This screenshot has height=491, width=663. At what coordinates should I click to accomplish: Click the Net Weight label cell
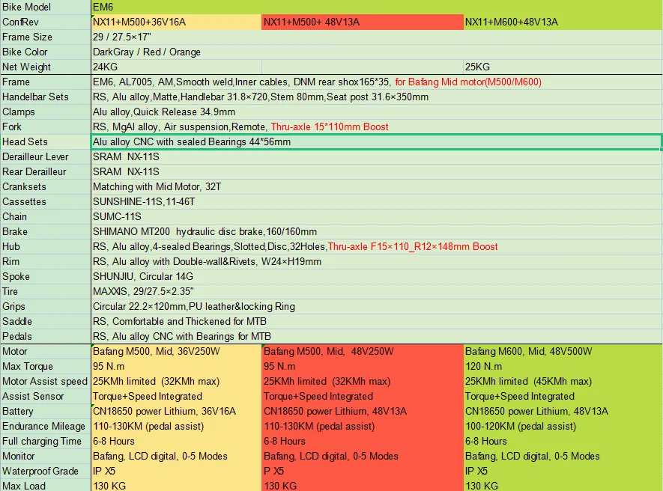[45, 67]
